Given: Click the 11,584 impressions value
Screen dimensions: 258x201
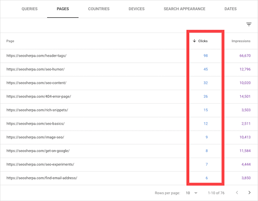Looking at the screenshot, I should point(245,151).
